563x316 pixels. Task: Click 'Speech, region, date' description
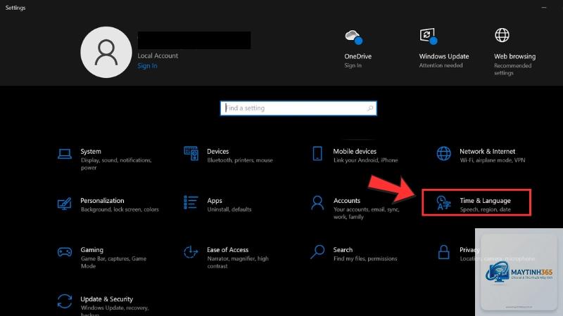485,209
